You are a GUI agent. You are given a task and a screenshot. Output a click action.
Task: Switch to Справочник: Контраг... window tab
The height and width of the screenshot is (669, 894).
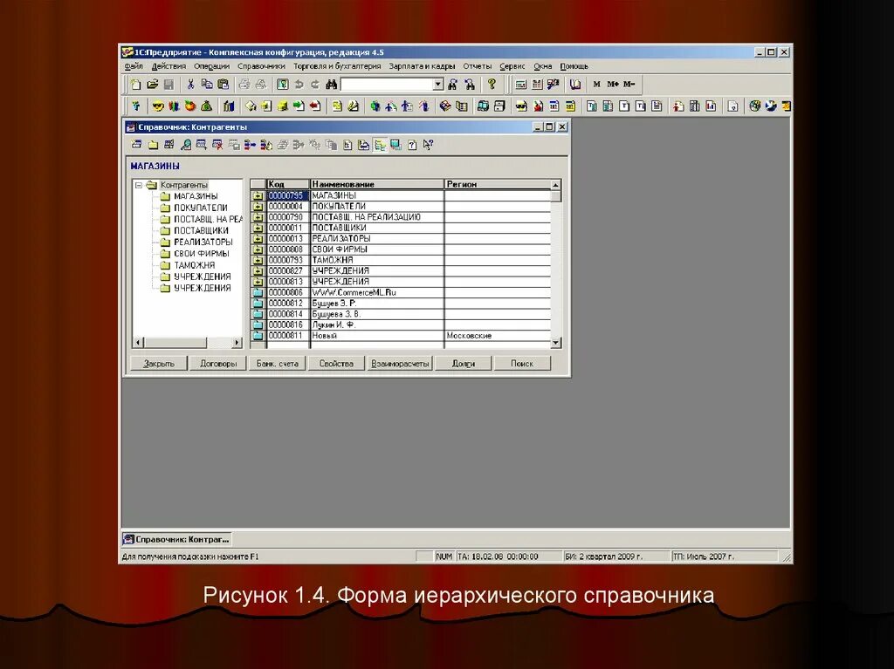coord(177,539)
